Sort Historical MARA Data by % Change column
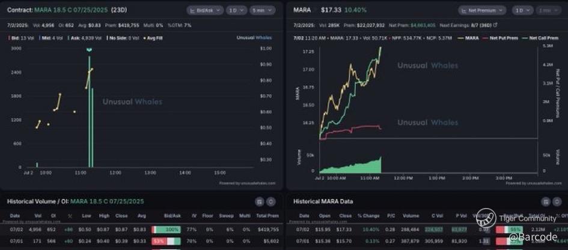This screenshot has width=568, height=250. point(368,216)
